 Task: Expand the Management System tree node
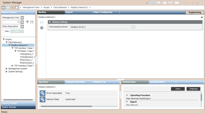7,69
